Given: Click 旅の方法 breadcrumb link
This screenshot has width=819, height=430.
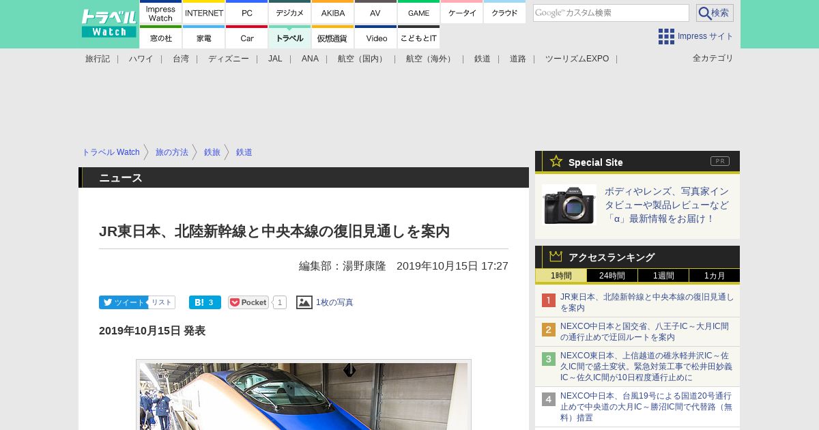Looking at the screenshot, I should tap(172, 152).
